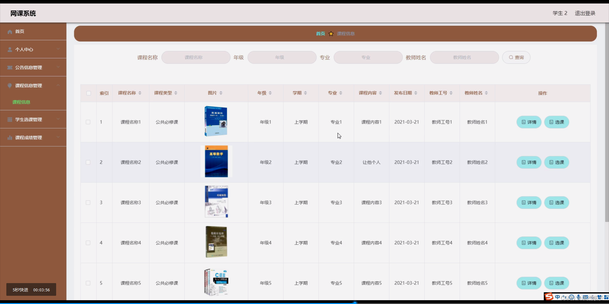Focus the 年级 search input
This screenshot has width=609, height=304.
point(282,57)
